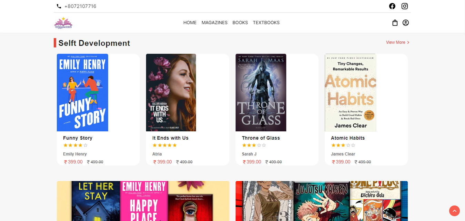Select the Throne of Glass cover
This screenshot has width=465, height=221.
tap(261, 92)
